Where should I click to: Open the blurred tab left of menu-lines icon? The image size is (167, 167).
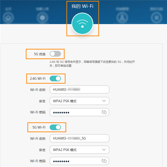point(122,18)
